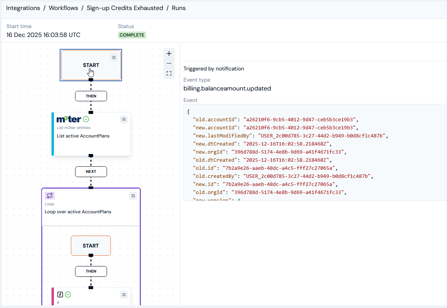The width and height of the screenshot is (447, 308).
Task: Click the old.createdBy JSON line
Action: click(x=283, y=176)
